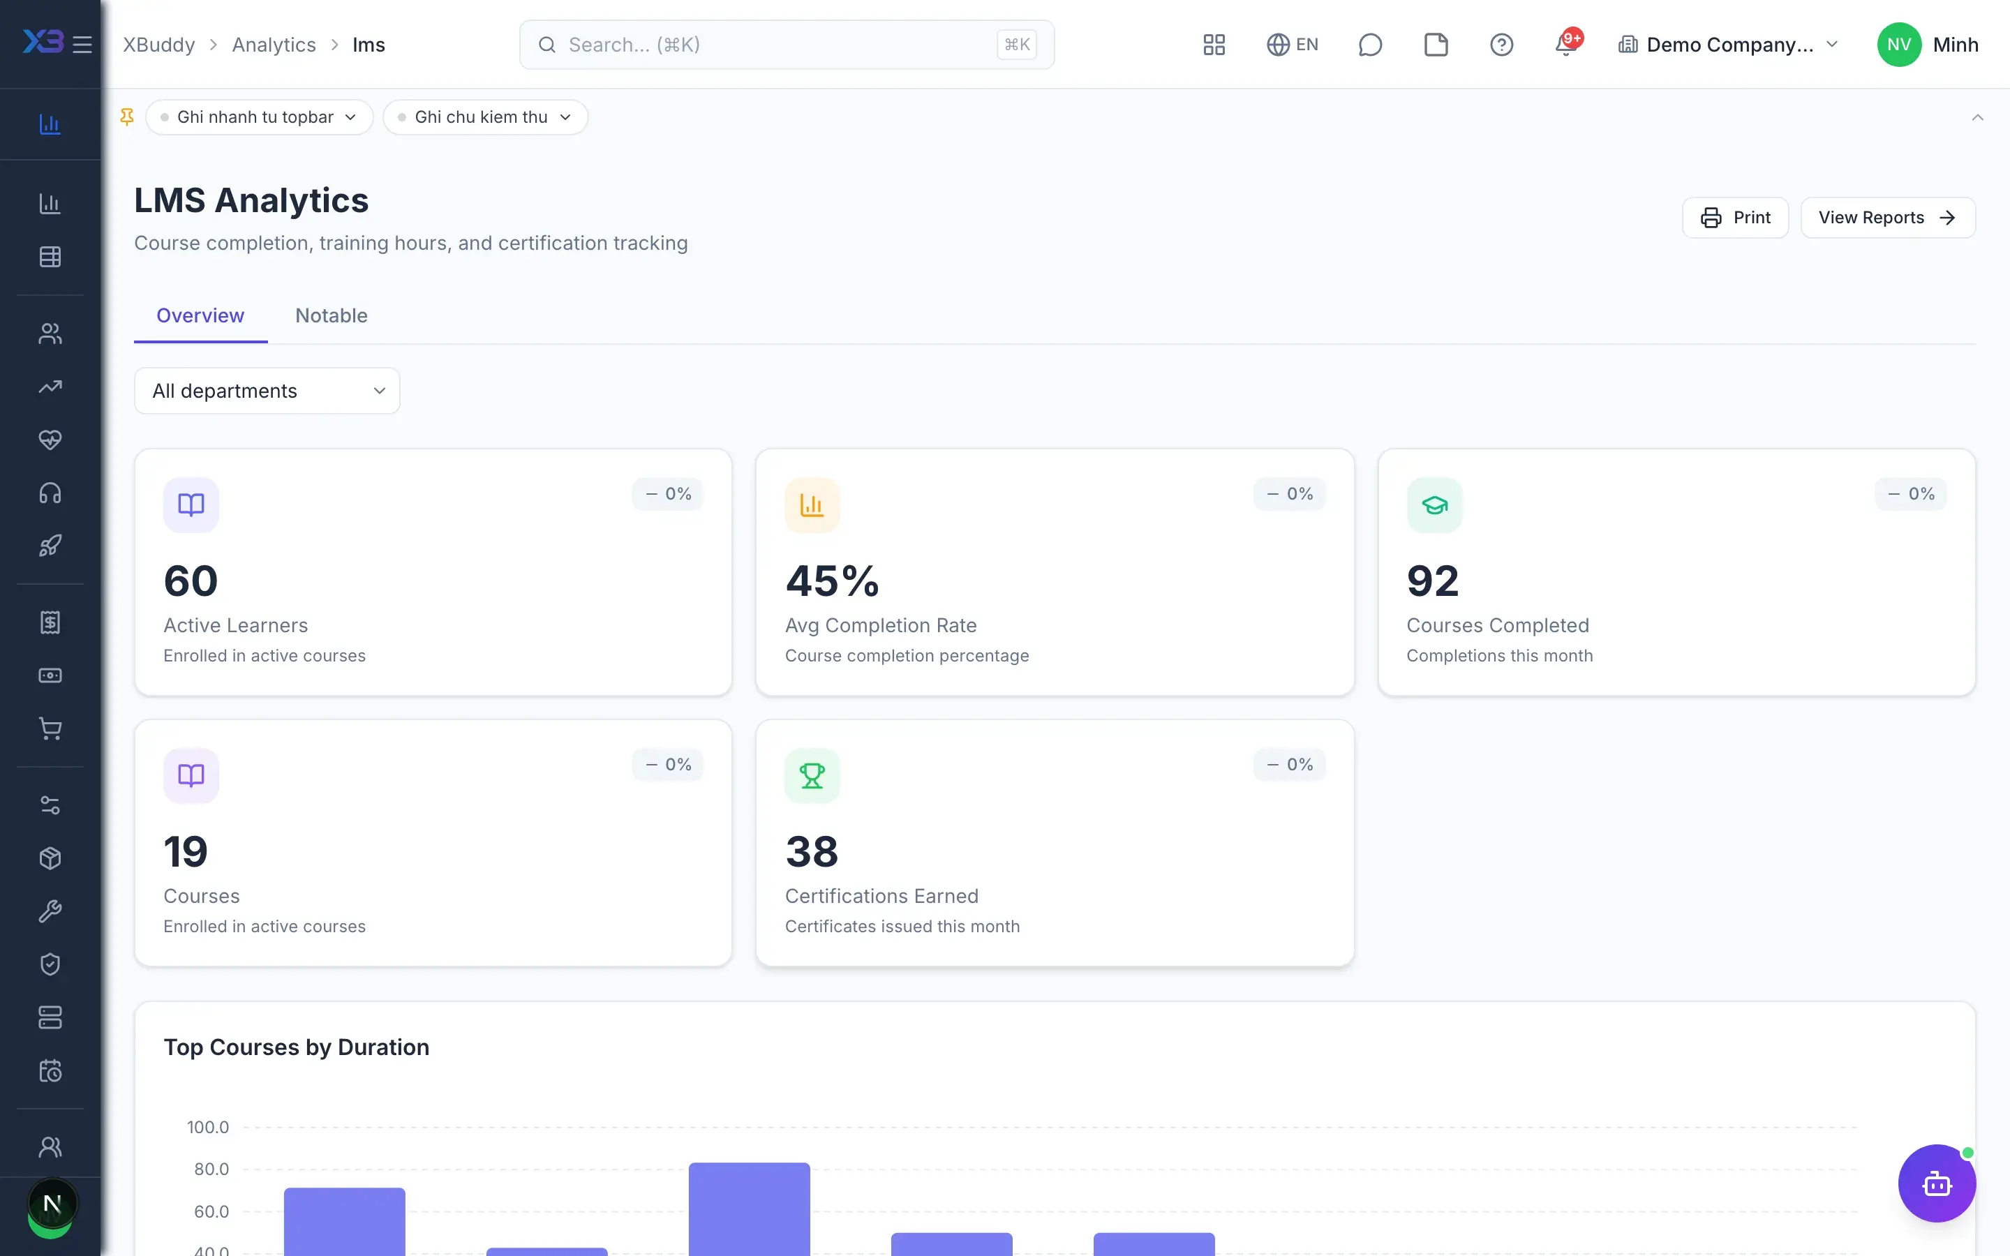Expand the 'Ghi nhanh tu topbar' note

(259, 117)
